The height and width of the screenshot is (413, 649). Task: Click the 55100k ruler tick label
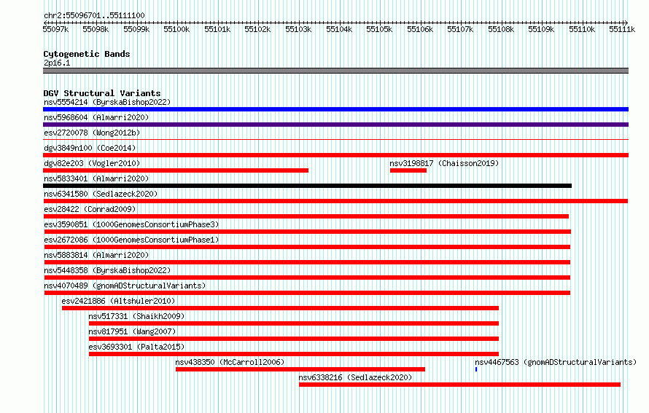176,29
